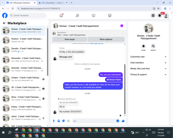The height and width of the screenshot is (138, 173).
Task: Click the chat list scrollbar
Action: 47,52
